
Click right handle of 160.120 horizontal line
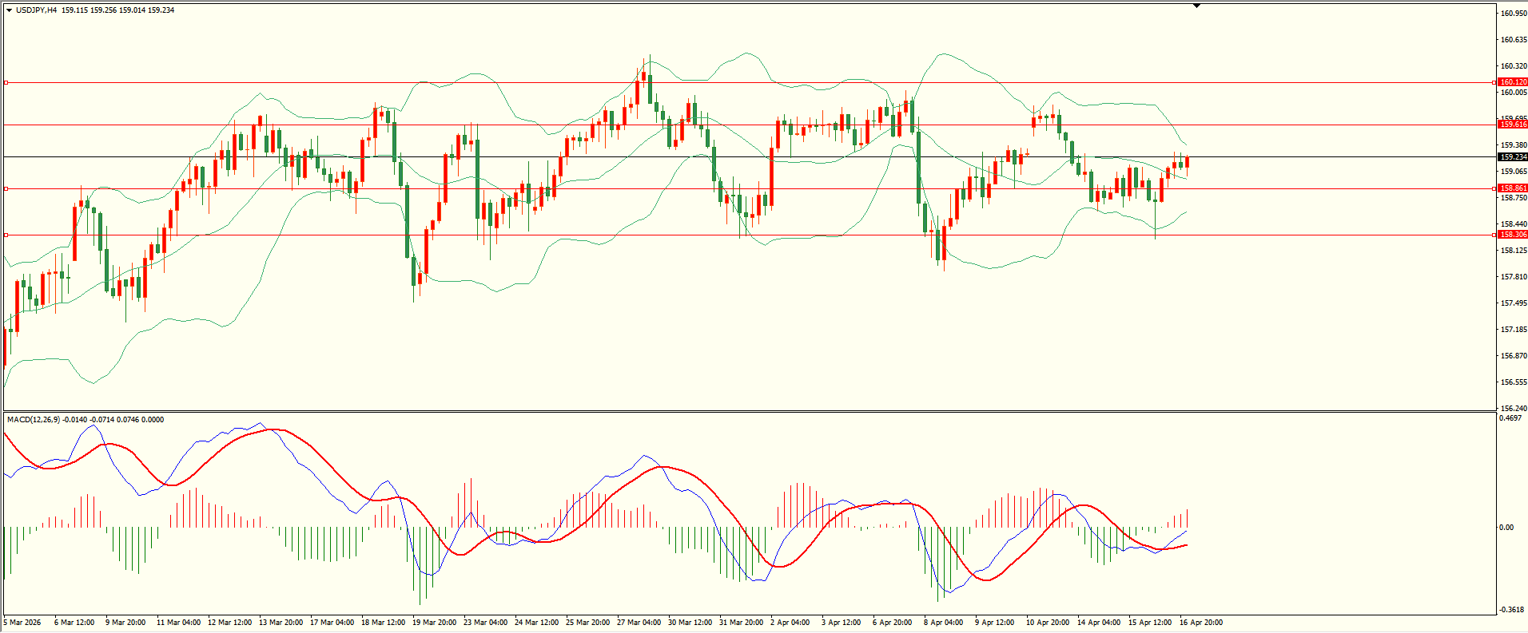point(1494,82)
